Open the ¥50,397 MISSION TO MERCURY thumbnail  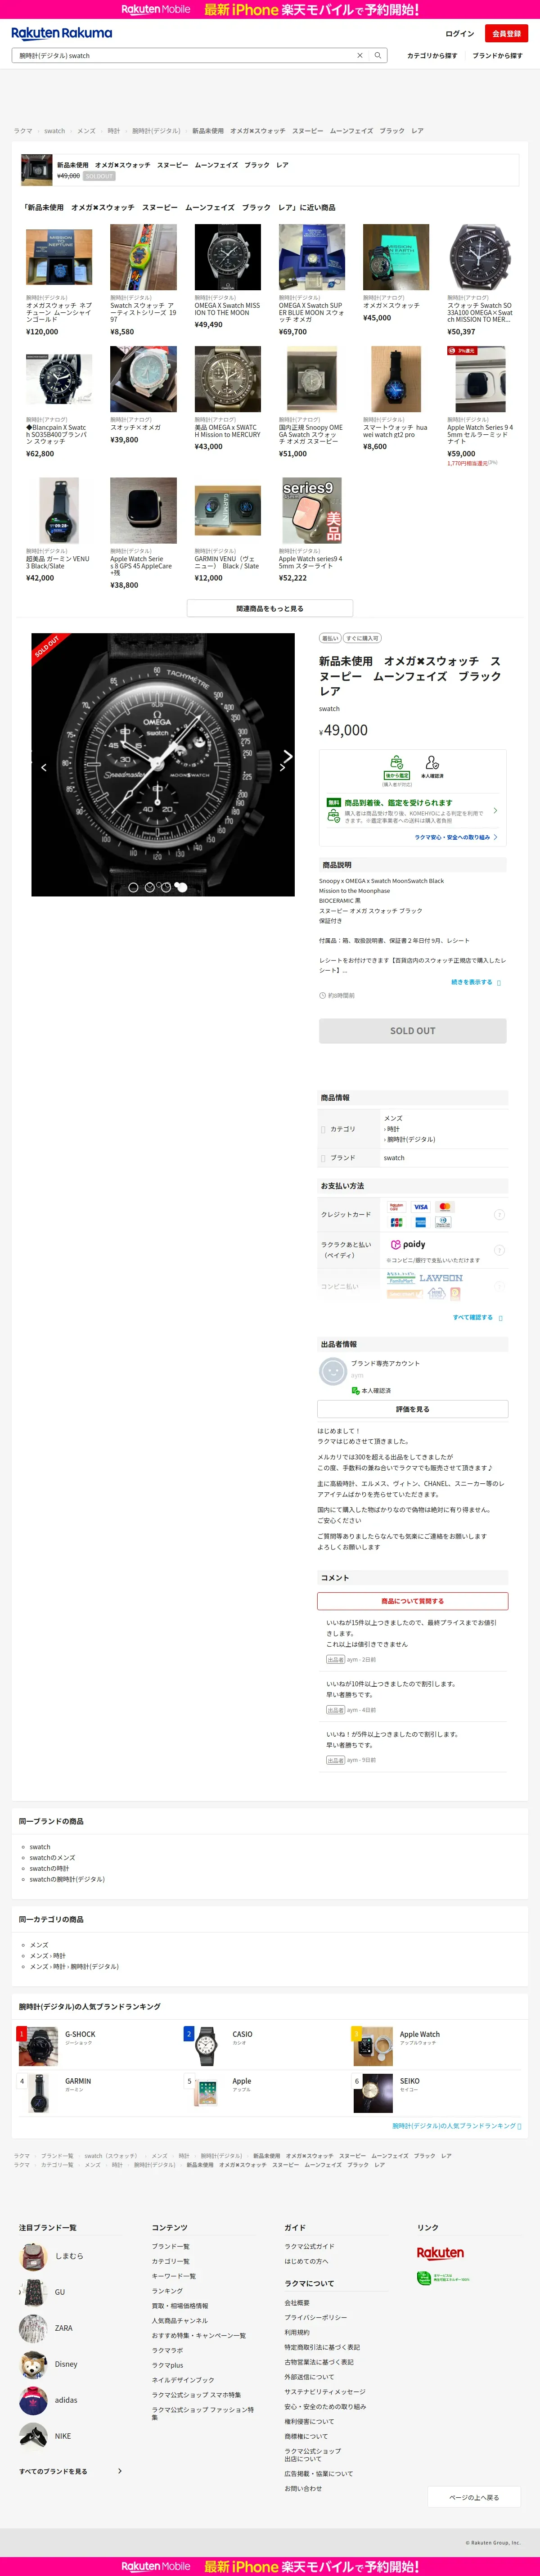point(480,257)
